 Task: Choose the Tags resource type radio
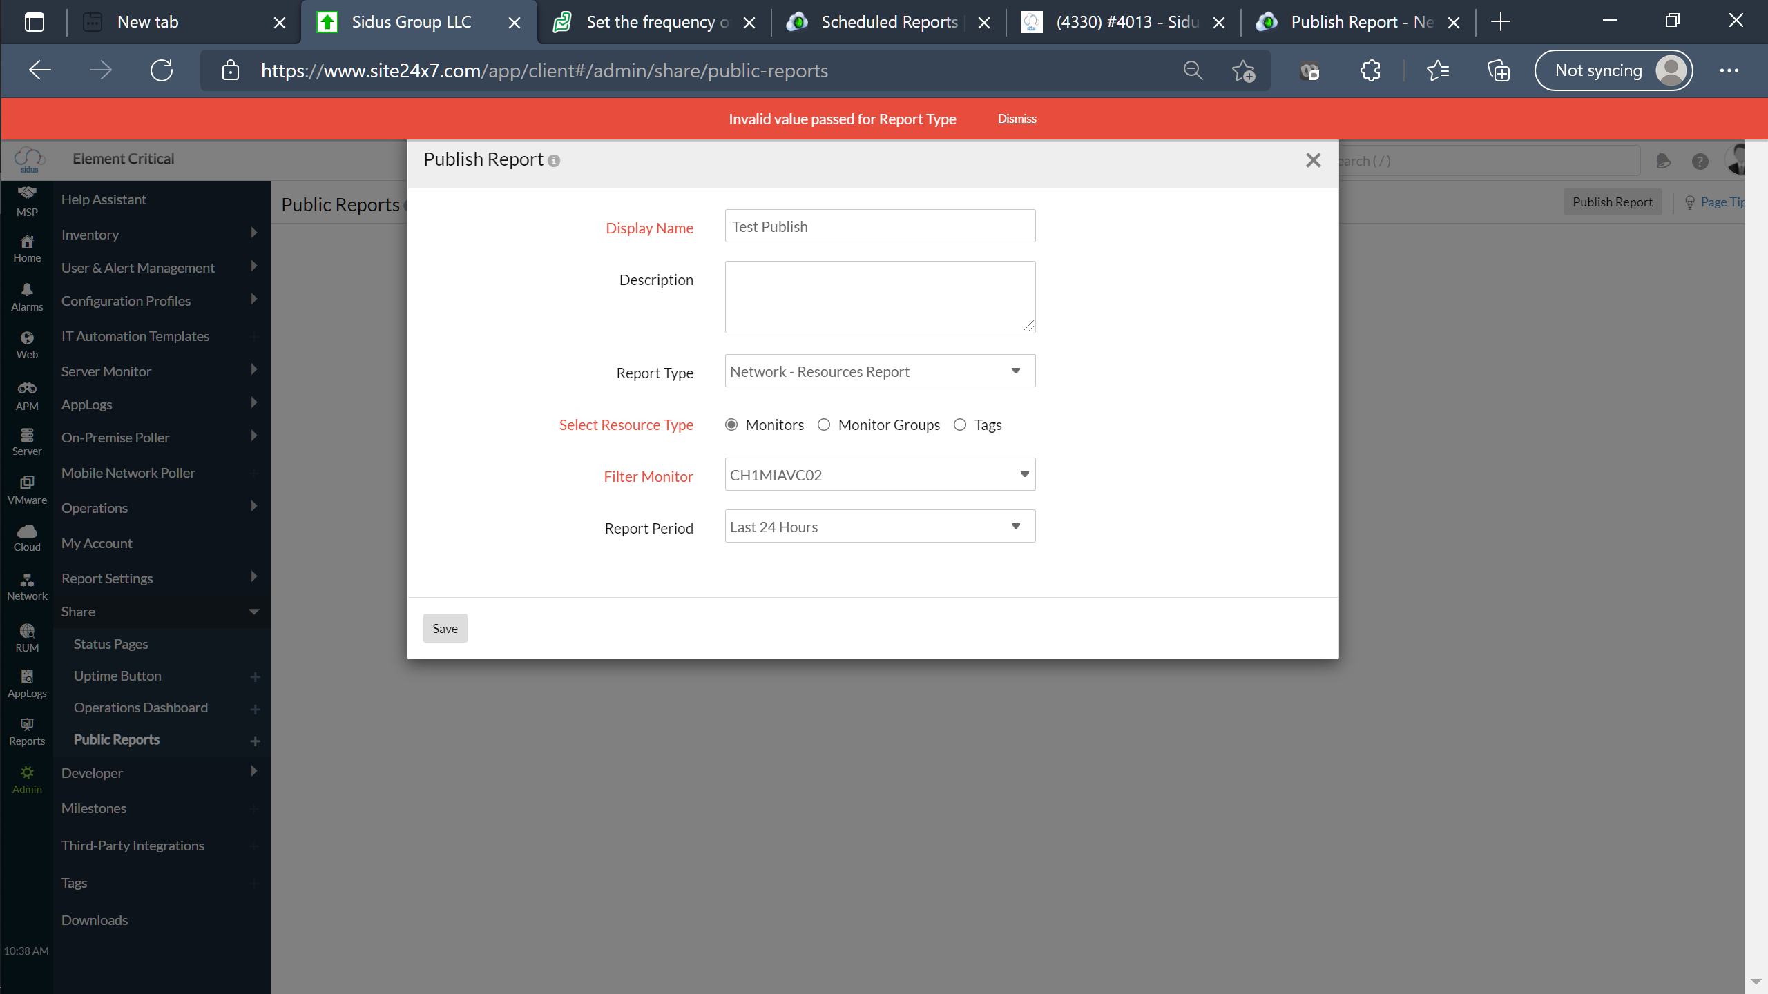point(960,425)
